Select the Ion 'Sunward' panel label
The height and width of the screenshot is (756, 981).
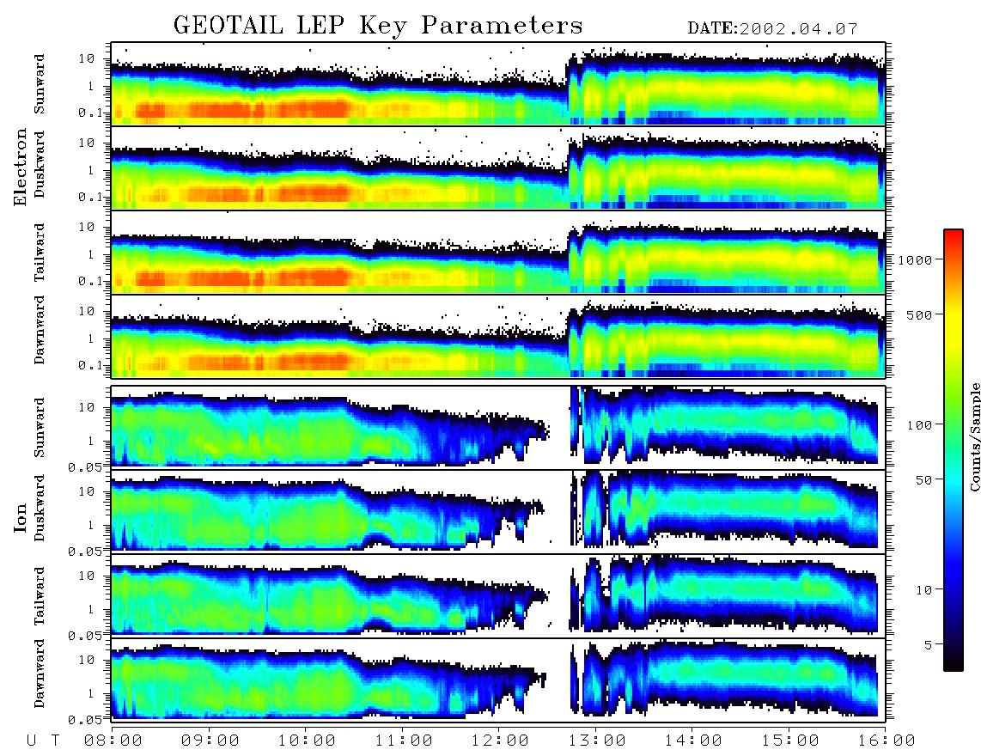(40, 427)
